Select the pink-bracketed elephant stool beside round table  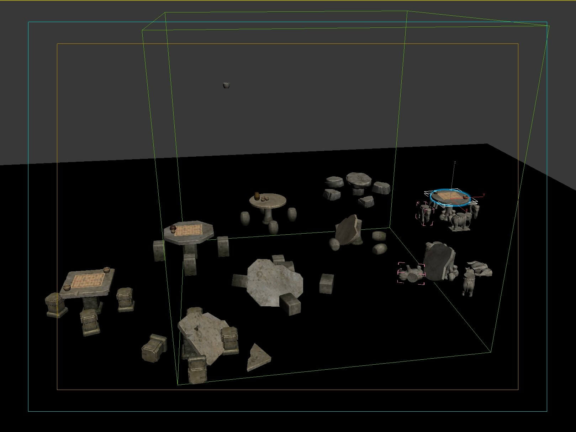(424, 214)
